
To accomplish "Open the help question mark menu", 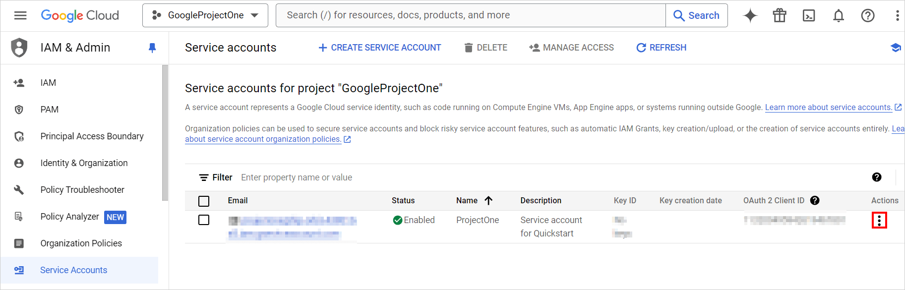I will [868, 15].
